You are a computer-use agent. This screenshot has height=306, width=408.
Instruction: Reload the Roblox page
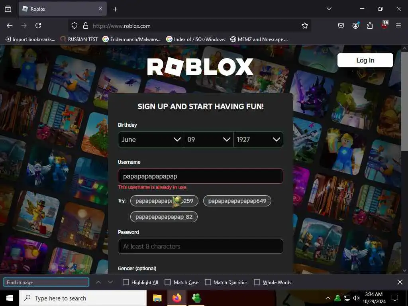pos(38,25)
